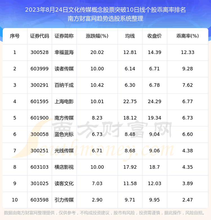
Task: Select stock name 南方传媒
Action: pos(64,118)
